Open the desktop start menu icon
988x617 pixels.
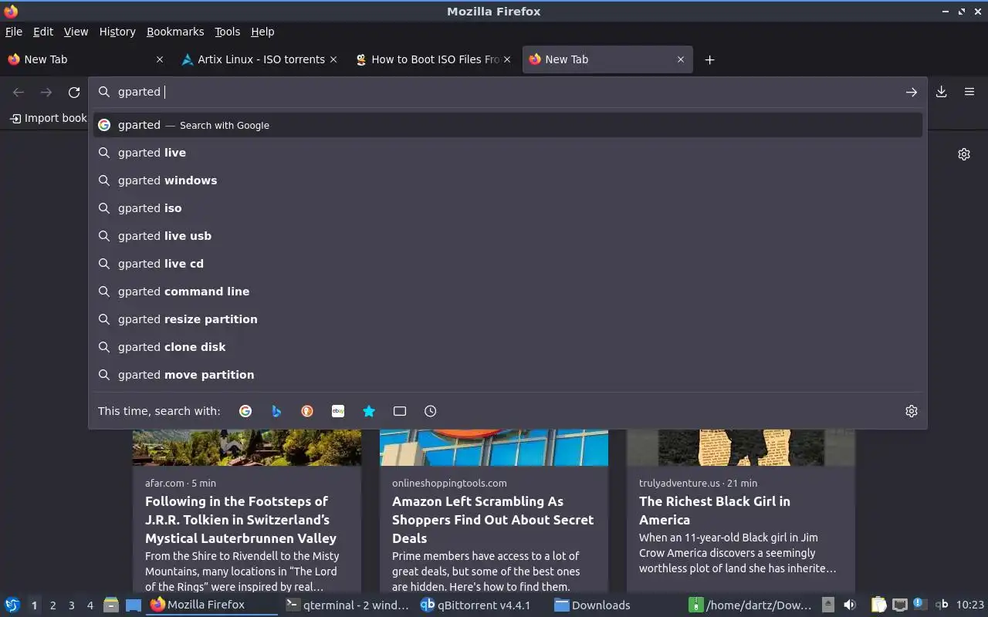coord(12,605)
